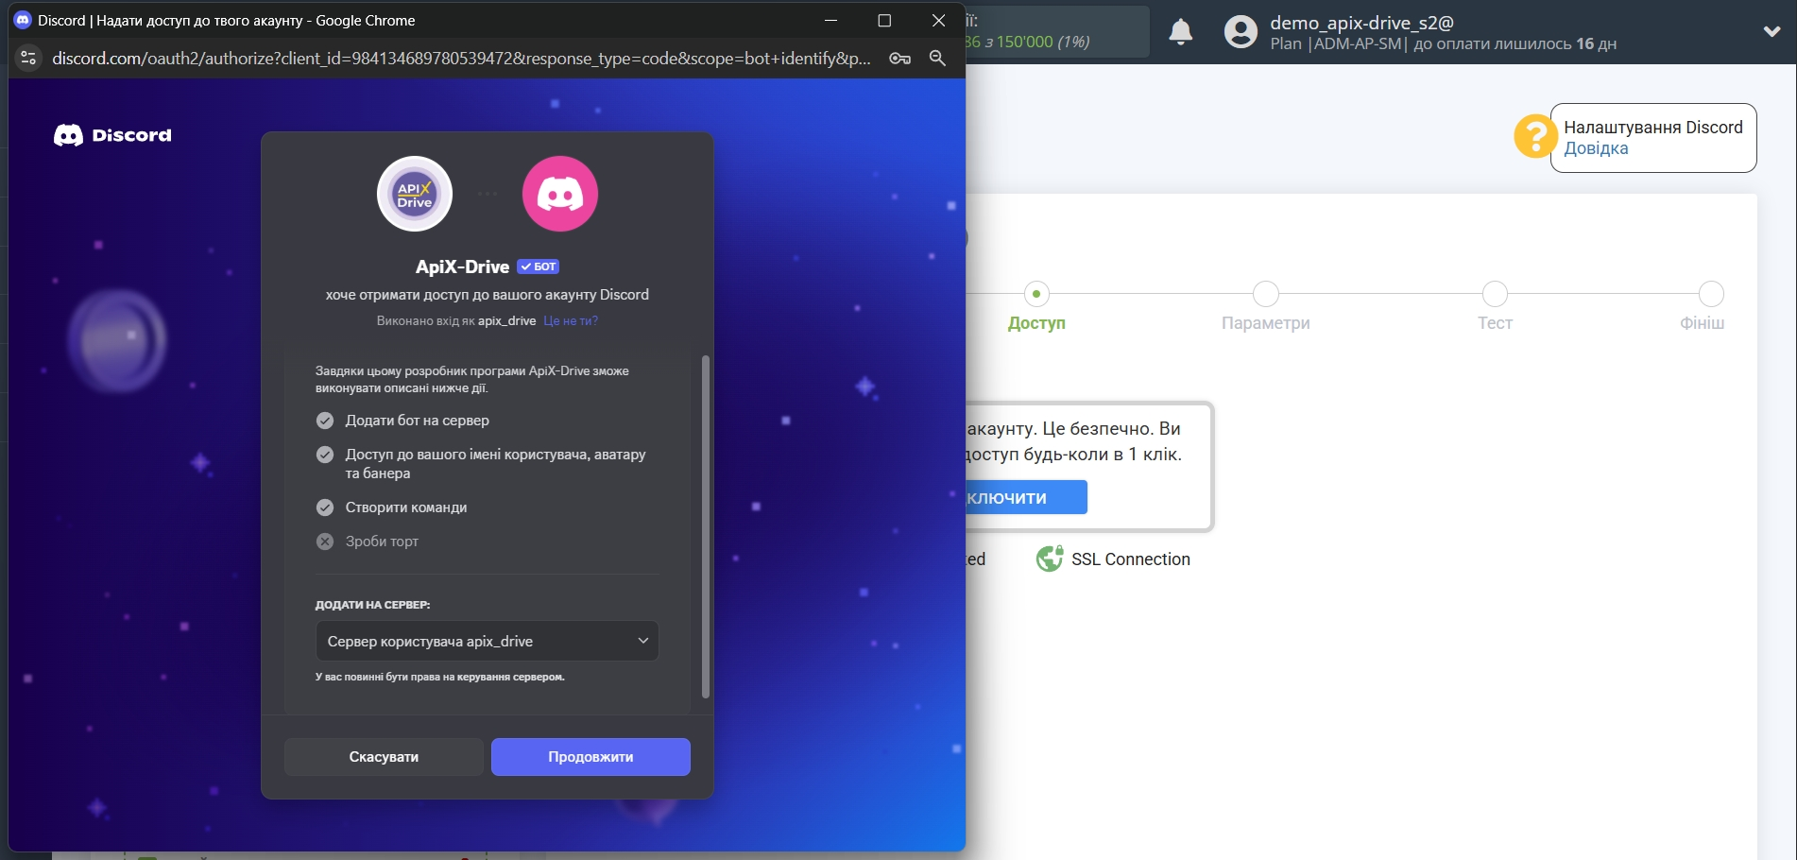Open notifications bell in ApiX-Drive header

click(x=1181, y=32)
